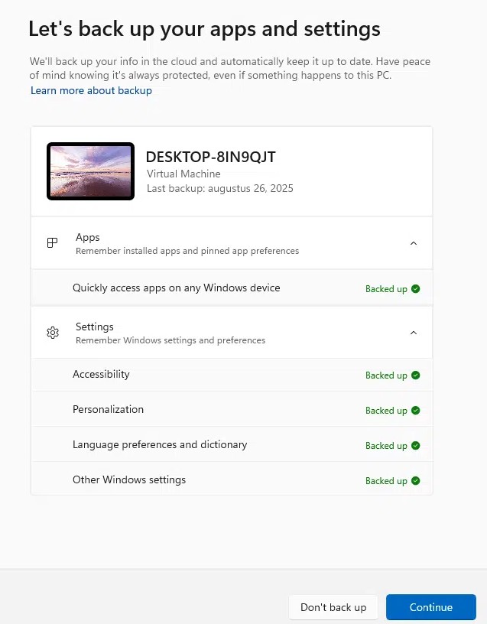Collapse the Apps section chevron
The width and height of the screenshot is (487, 624).
click(x=414, y=243)
